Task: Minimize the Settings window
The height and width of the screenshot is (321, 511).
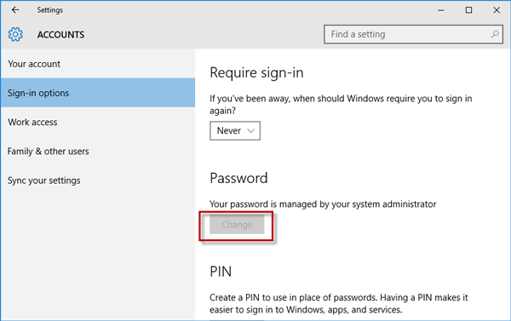Action: coord(440,10)
